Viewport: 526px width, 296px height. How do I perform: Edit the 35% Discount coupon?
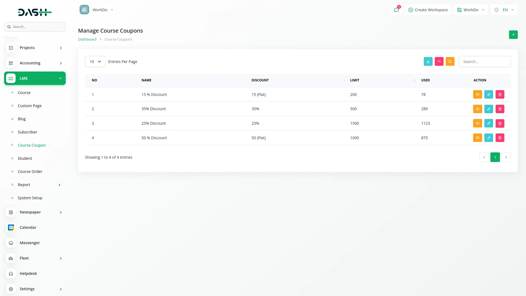click(x=488, y=109)
